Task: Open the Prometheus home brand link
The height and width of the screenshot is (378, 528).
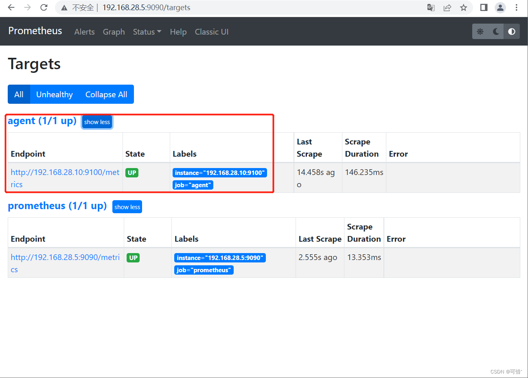Action: point(35,31)
